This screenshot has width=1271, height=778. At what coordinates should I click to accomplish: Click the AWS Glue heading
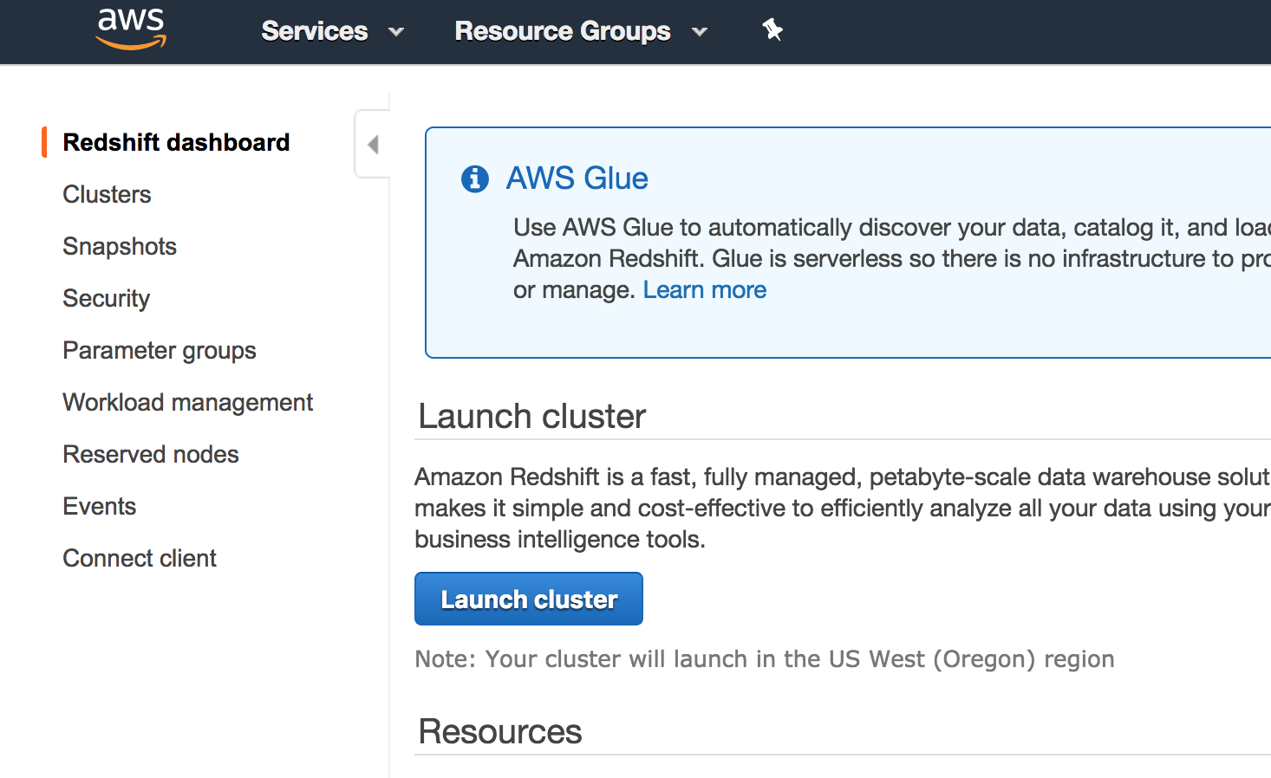pyautogui.click(x=577, y=178)
